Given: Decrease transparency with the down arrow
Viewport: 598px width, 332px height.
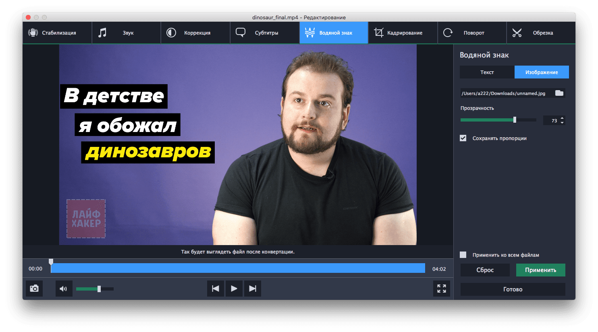Looking at the screenshot, I should (562, 123).
